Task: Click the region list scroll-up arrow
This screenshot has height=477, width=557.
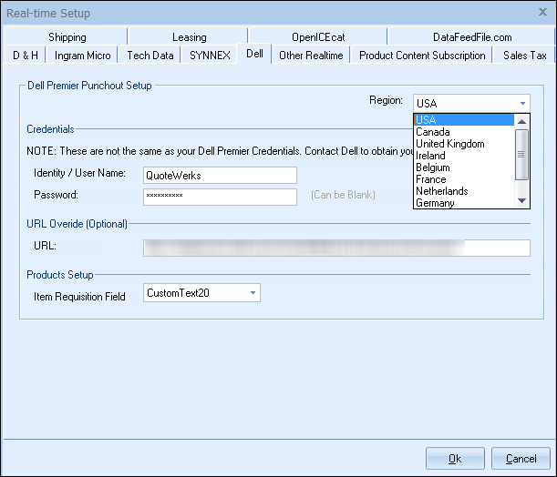Action: [x=521, y=122]
